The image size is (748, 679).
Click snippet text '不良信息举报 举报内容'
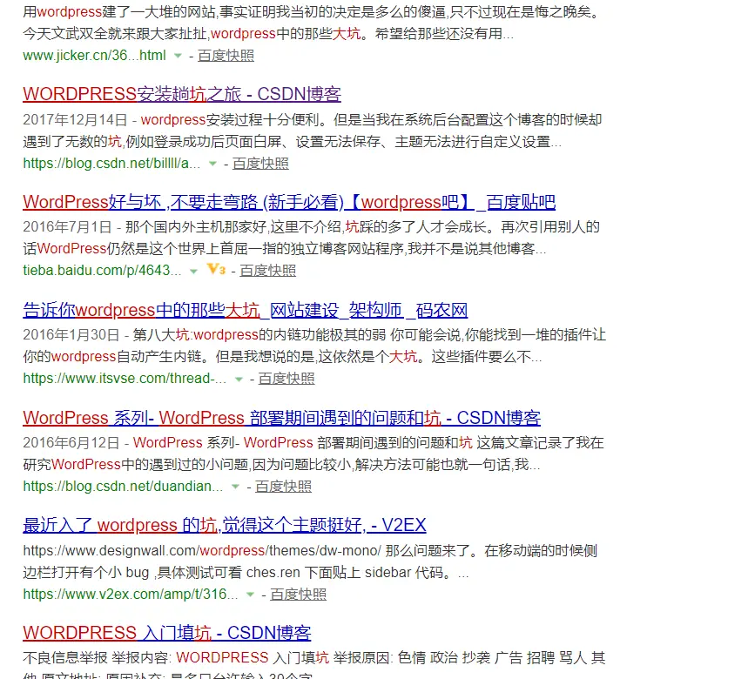tap(96, 658)
